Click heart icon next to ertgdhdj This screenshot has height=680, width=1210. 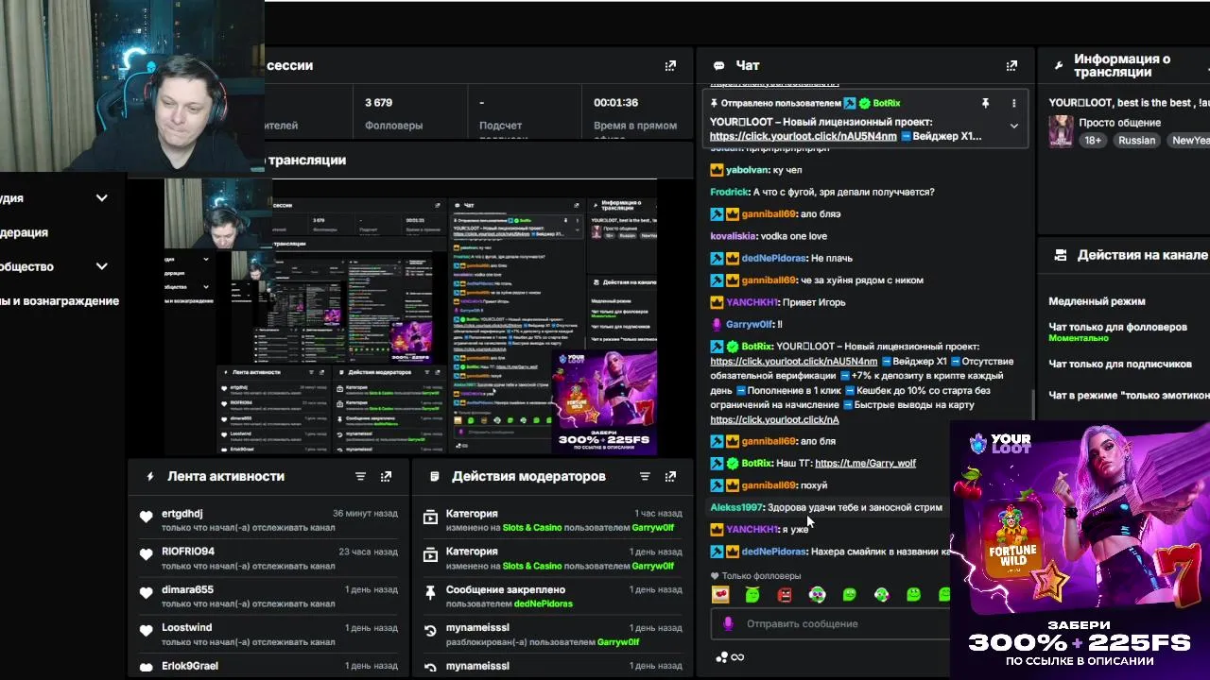pyautogui.click(x=146, y=517)
